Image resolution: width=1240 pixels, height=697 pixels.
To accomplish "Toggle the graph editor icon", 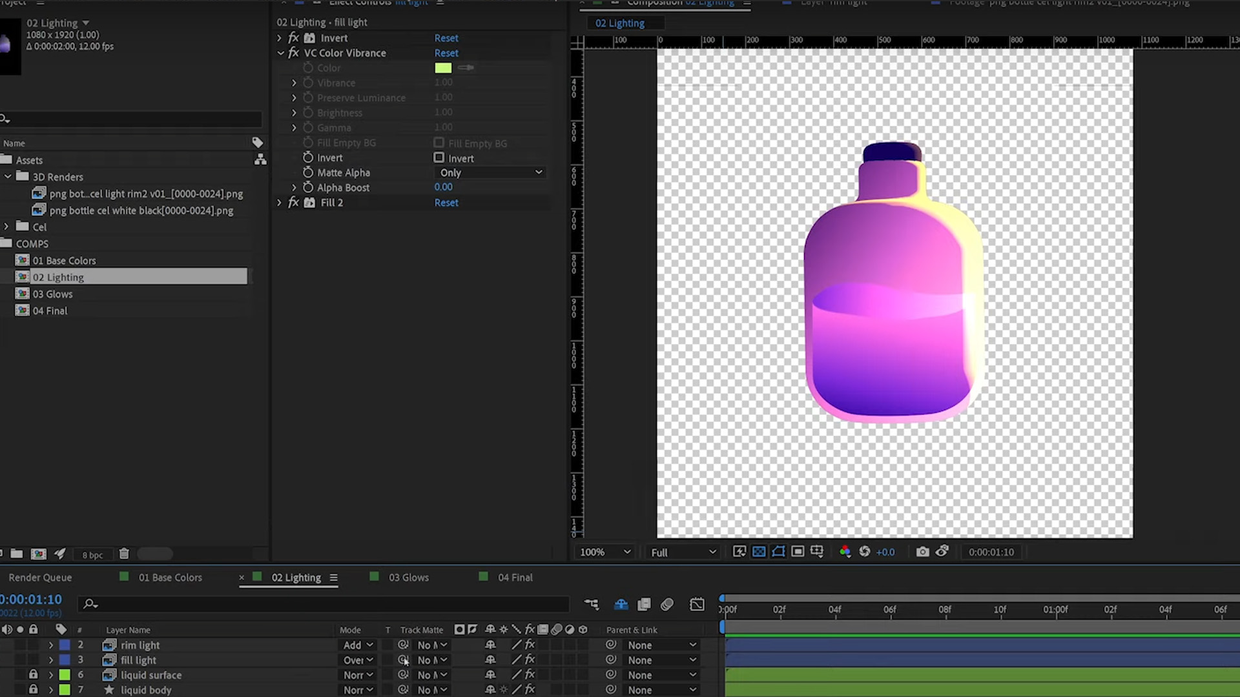I will [x=697, y=604].
